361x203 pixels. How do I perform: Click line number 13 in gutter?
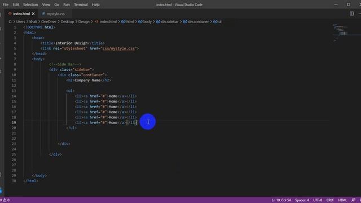pyautogui.click(x=14, y=91)
